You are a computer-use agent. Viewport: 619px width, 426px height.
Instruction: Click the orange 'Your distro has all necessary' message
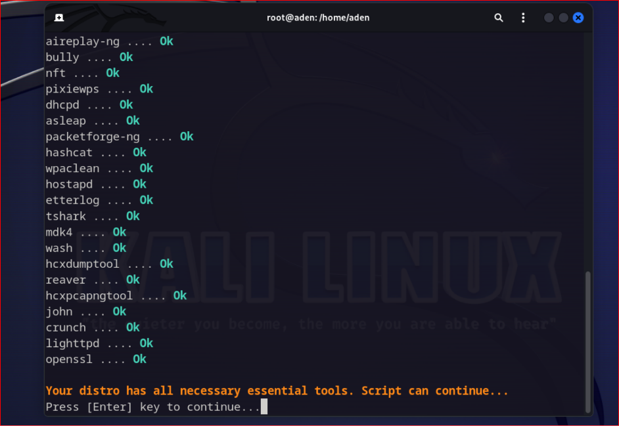277,391
